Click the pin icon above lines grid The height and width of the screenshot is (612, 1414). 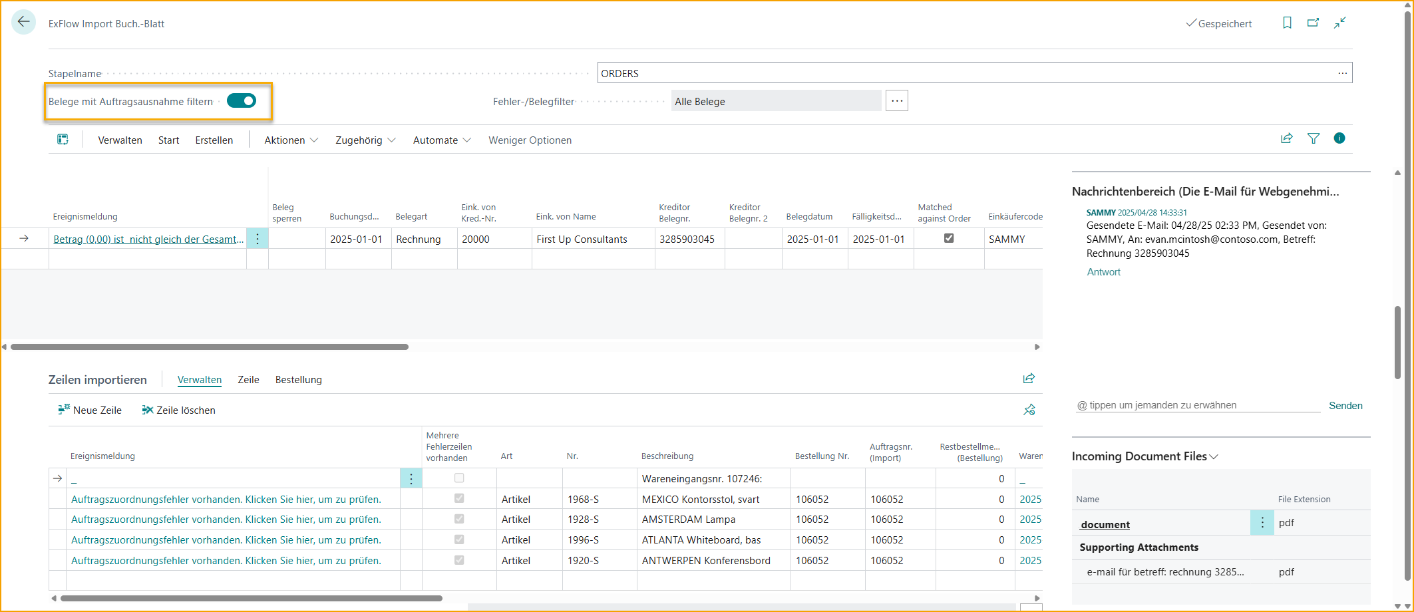pyautogui.click(x=1029, y=410)
